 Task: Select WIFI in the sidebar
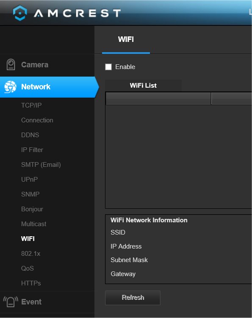point(28,239)
